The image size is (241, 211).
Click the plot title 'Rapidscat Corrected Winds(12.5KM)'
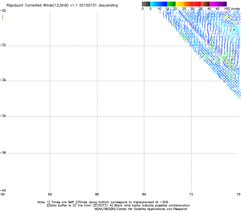pyautogui.click(x=37, y=6)
